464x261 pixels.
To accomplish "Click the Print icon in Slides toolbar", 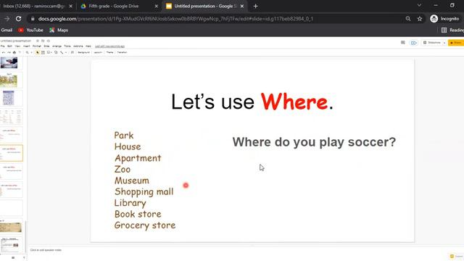I will [x=14, y=52].
